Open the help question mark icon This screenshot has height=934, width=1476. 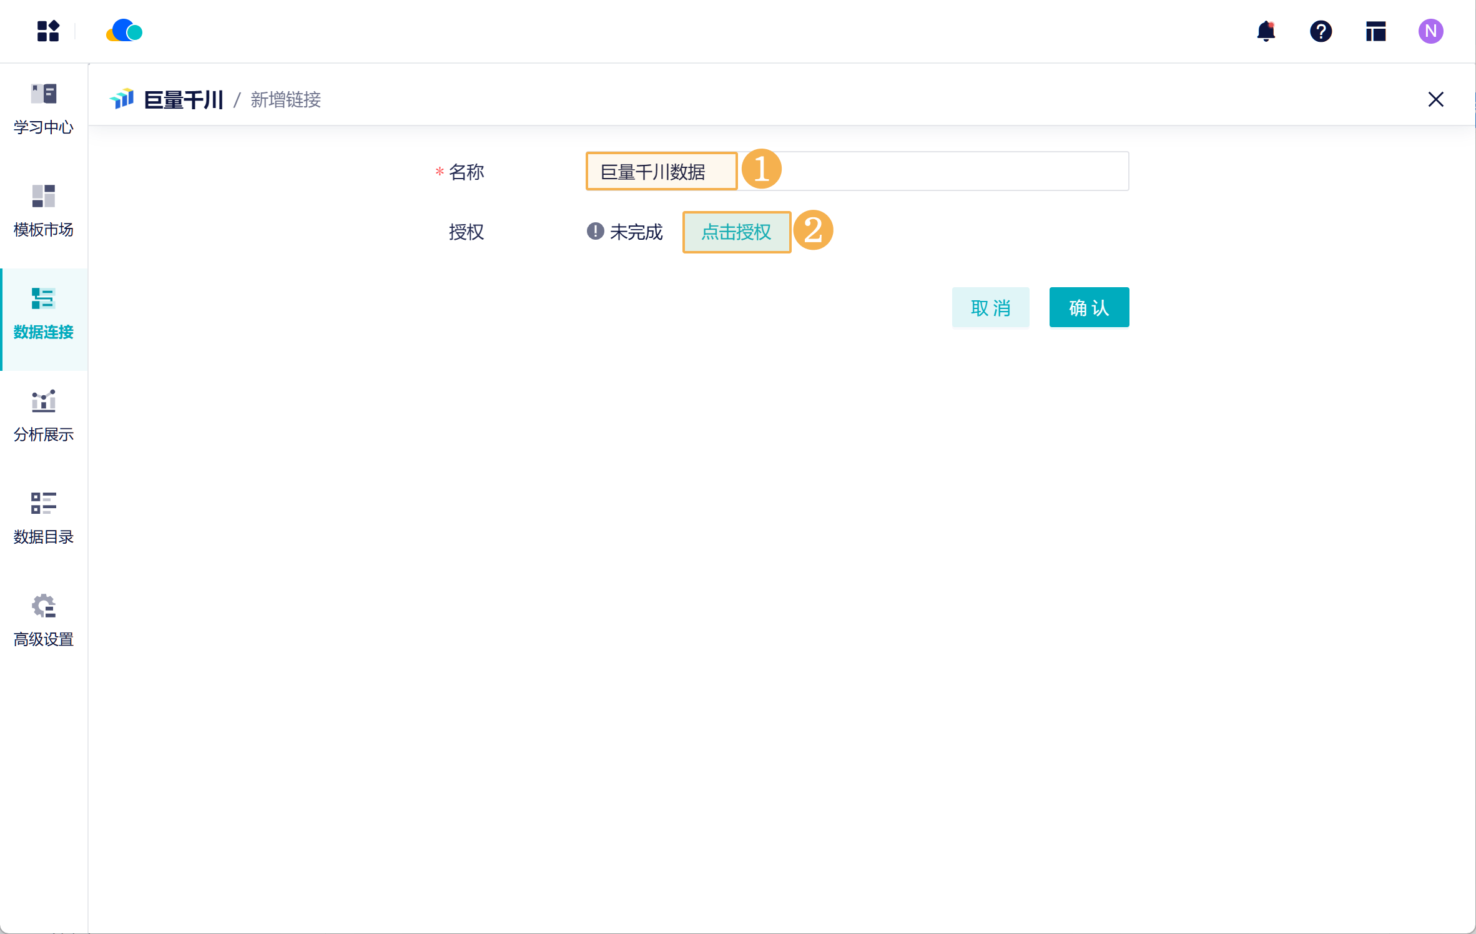click(x=1321, y=31)
